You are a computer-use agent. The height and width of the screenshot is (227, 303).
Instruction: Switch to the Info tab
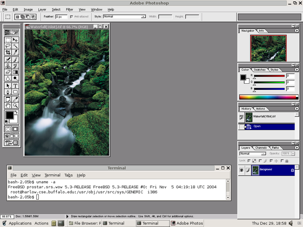[x=261, y=31]
